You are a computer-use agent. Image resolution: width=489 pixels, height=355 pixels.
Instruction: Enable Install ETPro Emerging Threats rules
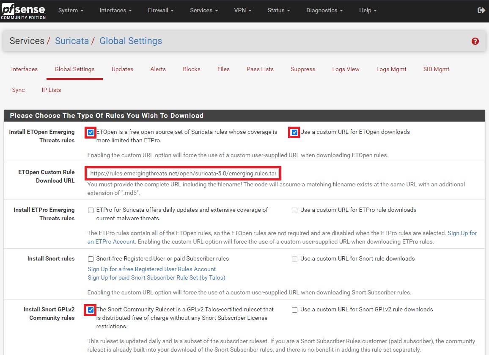(x=91, y=211)
